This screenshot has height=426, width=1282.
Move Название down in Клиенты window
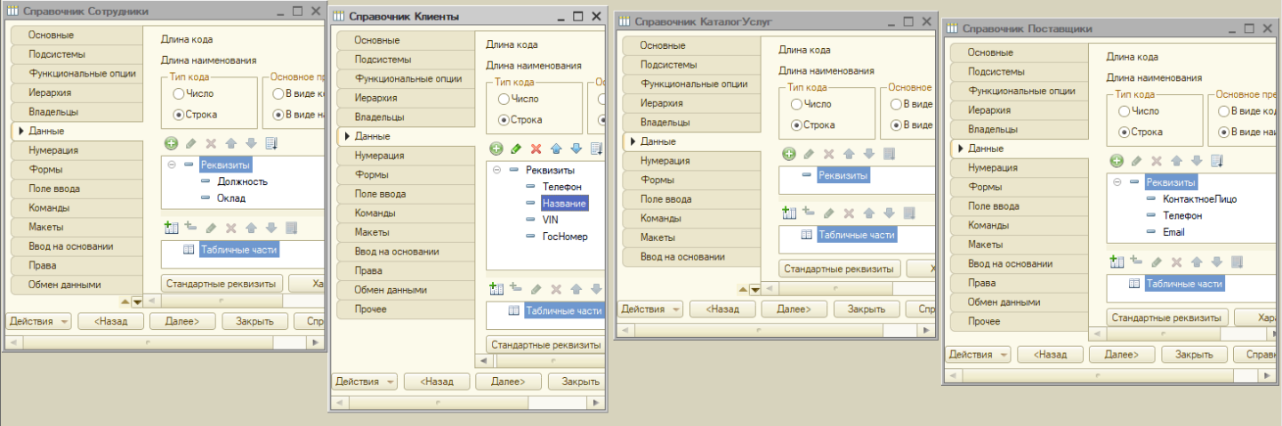(576, 149)
